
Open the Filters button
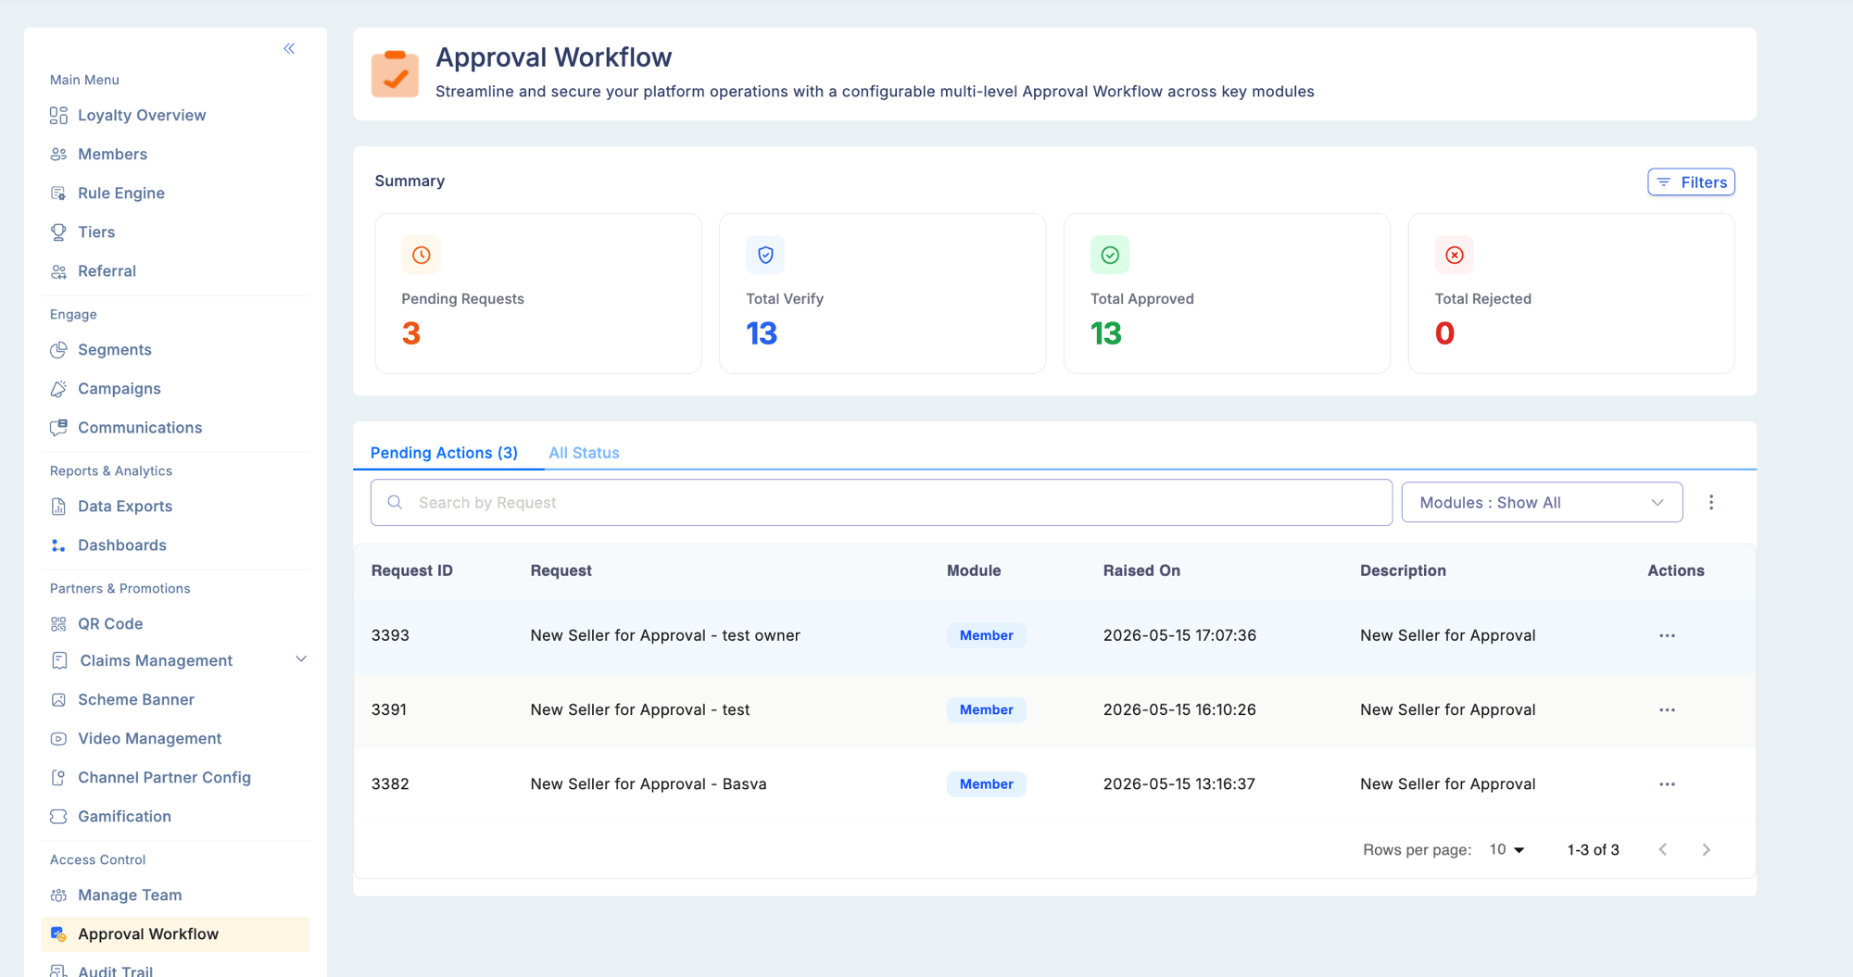click(x=1691, y=182)
